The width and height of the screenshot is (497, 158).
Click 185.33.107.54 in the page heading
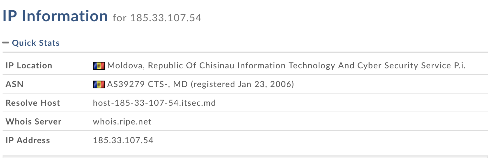(166, 18)
